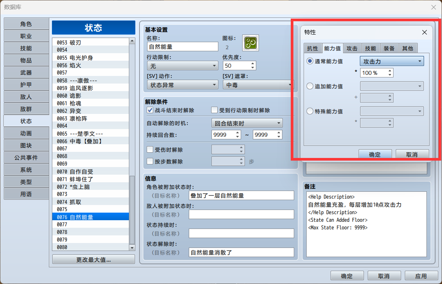Screen dimensions: 442x284
Task: Close the 数据库 window
Action: coord(434,7)
